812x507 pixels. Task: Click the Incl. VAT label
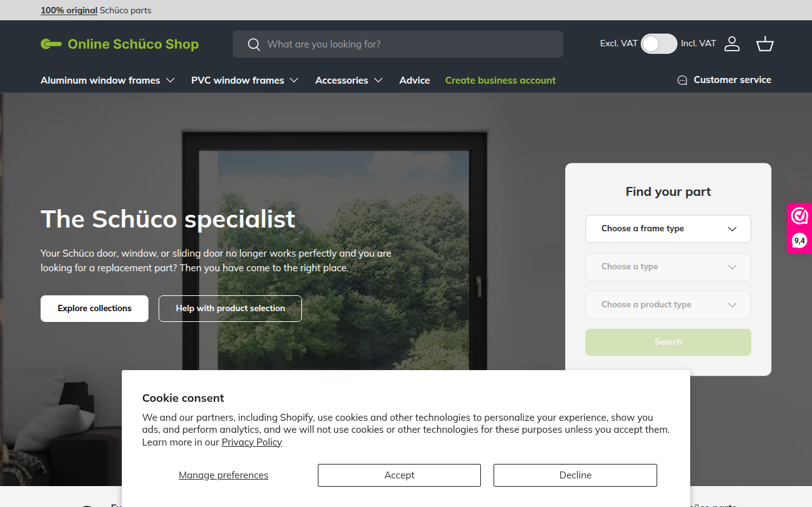tap(698, 44)
